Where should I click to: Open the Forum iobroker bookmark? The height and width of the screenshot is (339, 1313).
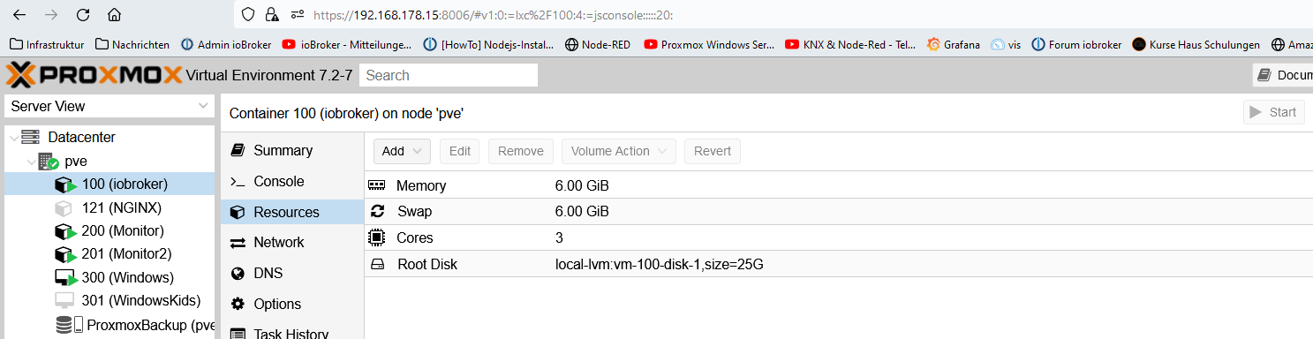coord(1076,44)
